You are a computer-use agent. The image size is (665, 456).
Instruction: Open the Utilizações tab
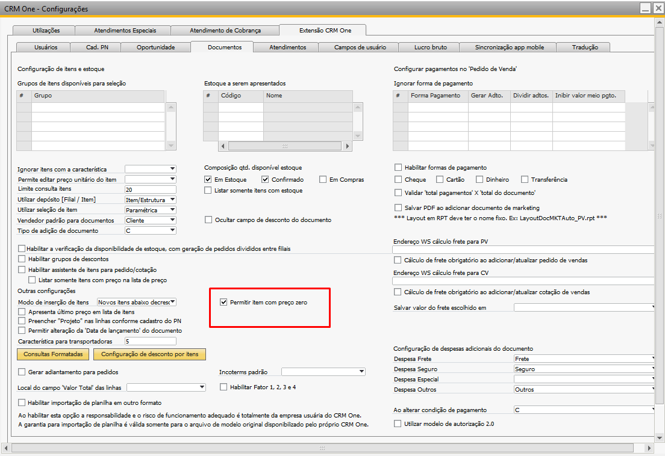tap(46, 31)
